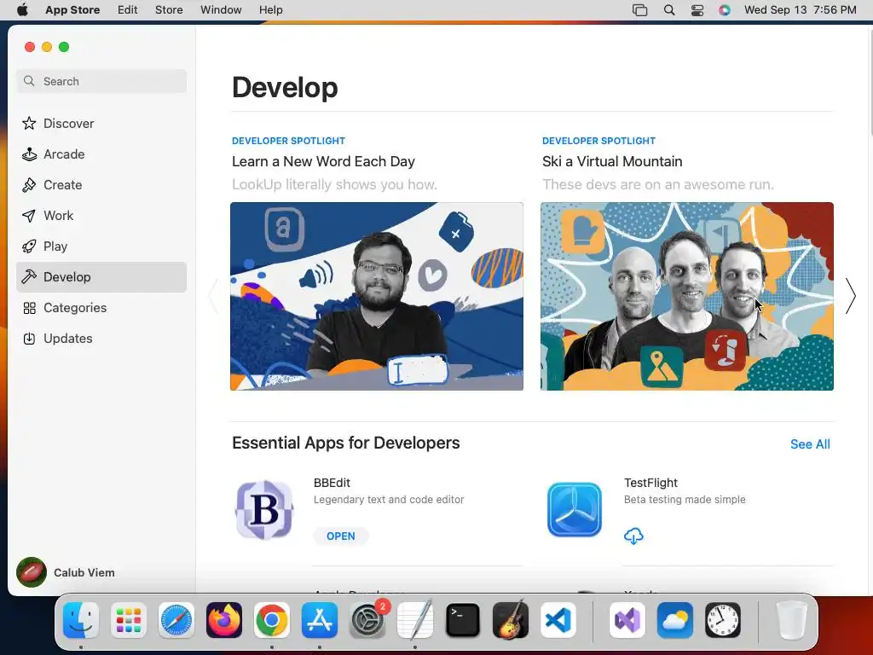Launch Safari from the Dock
Image resolution: width=873 pixels, height=655 pixels.
(x=176, y=620)
